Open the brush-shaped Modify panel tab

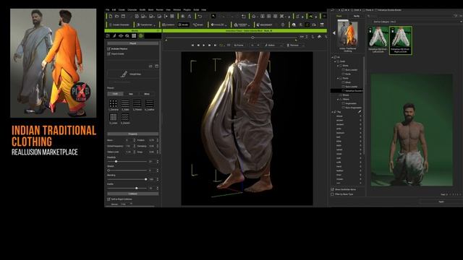coord(114,36)
